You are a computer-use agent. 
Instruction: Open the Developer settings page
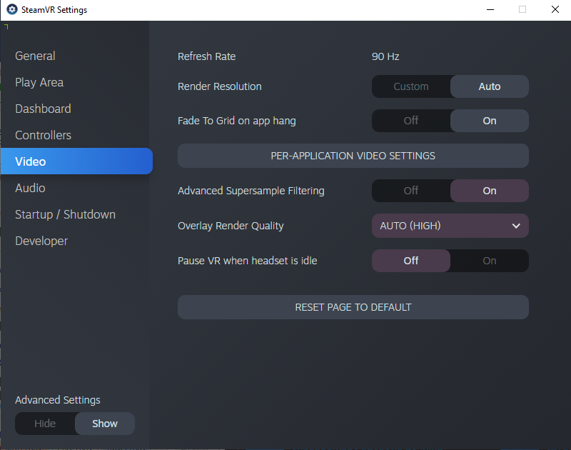pos(41,241)
